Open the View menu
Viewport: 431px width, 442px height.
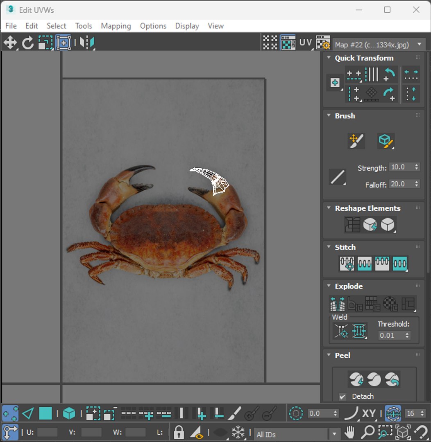[215, 26]
